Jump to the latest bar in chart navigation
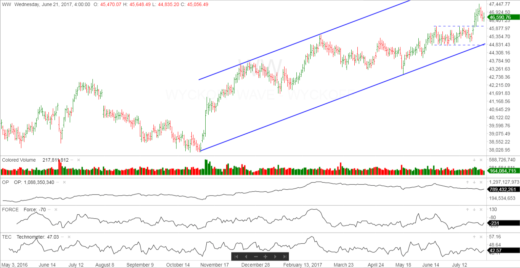The width and height of the screenshot is (520, 268). pyautogui.click(x=285, y=257)
